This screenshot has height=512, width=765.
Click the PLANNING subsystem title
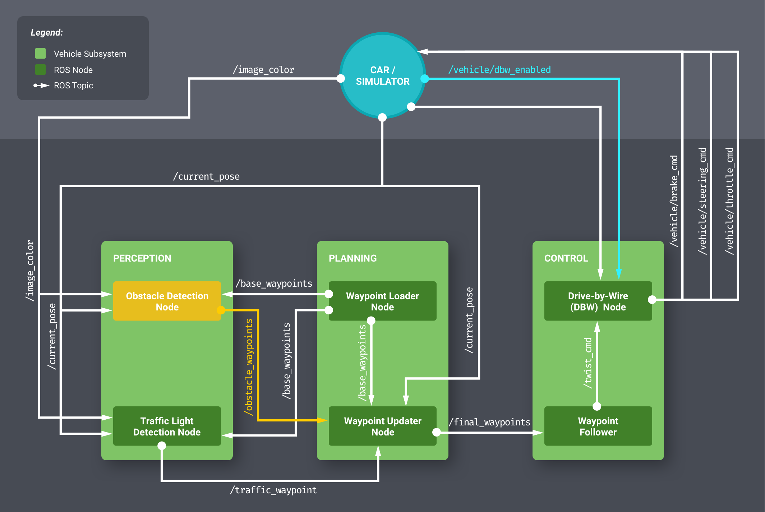[352, 258]
